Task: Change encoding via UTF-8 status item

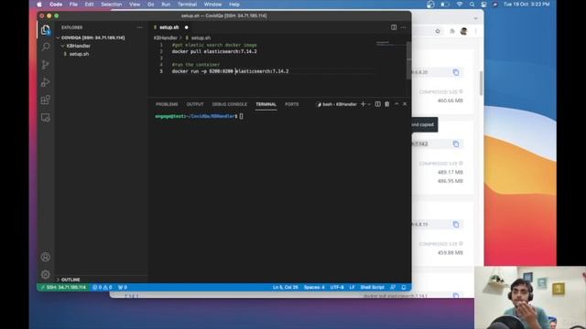Action: [337, 287]
